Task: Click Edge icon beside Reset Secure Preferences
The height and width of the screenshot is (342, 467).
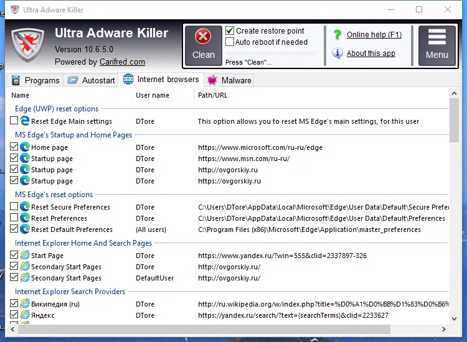Action: coord(25,206)
